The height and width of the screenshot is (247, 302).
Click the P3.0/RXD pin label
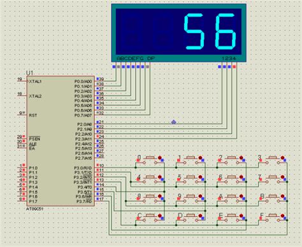tap(83, 168)
